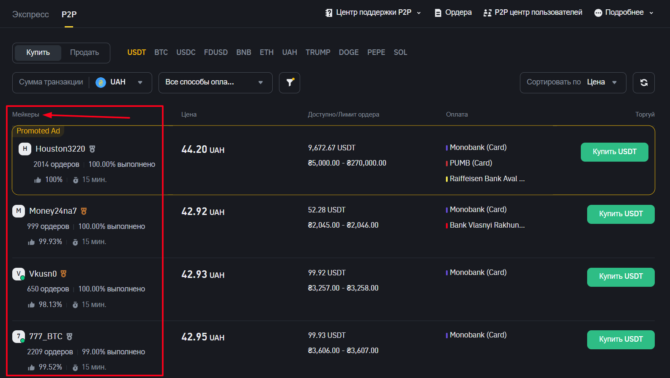
Task: Click Купить USDT for Vkusn0 offer
Action: tap(621, 277)
